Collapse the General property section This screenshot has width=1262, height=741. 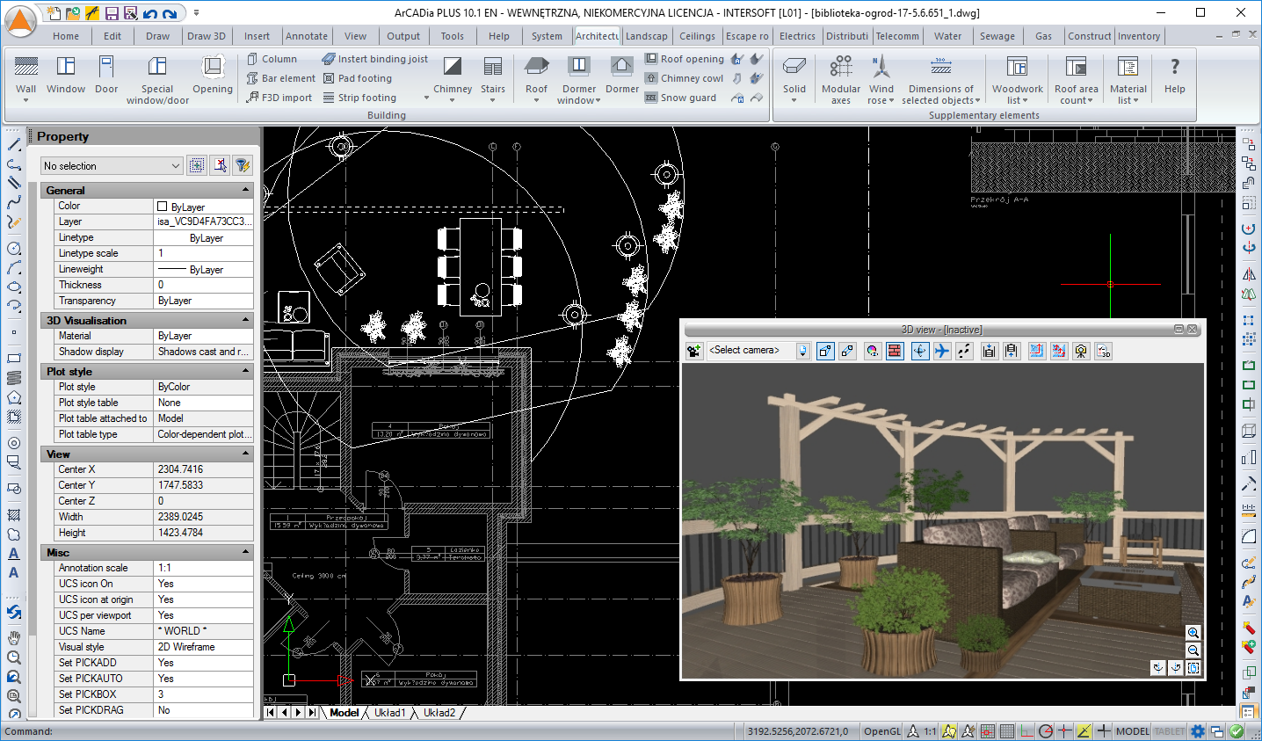pyautogui.click(x=245, y=191)
